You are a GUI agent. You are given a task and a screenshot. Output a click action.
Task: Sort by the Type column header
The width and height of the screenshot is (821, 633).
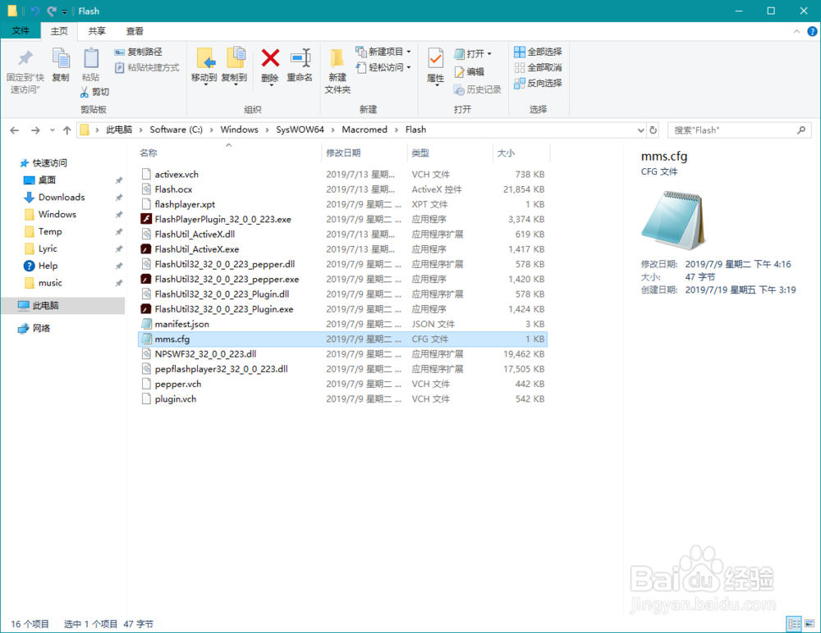coord(449,153)
